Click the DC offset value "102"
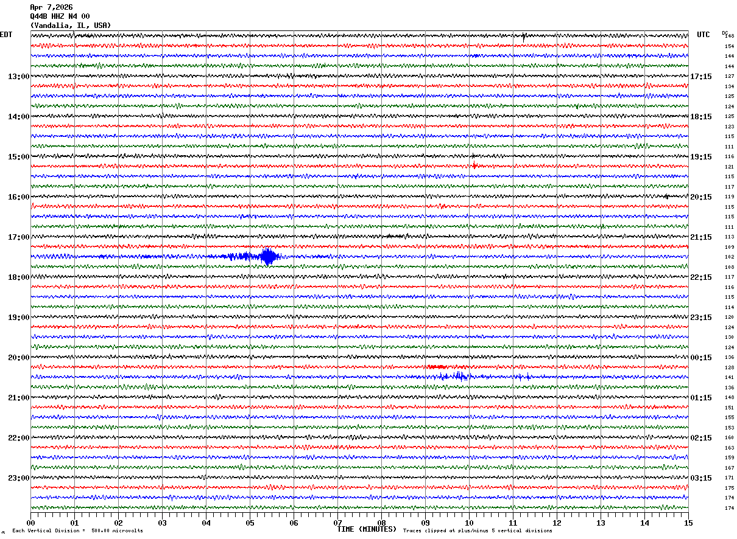This screenshot has width=737, height=539. click(729, 257)
